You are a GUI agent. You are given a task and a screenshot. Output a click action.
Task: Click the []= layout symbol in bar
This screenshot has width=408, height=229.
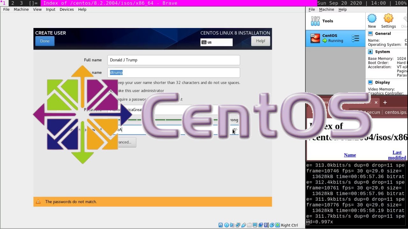point(33,3)
